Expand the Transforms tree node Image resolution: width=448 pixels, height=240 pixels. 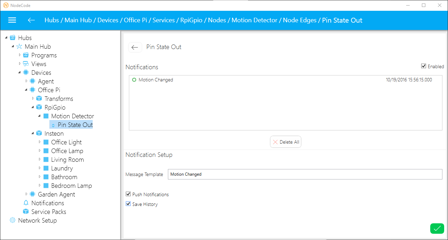[x=33, y=99]
